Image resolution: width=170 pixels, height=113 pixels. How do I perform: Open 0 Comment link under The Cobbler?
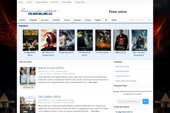click(57, 103)
